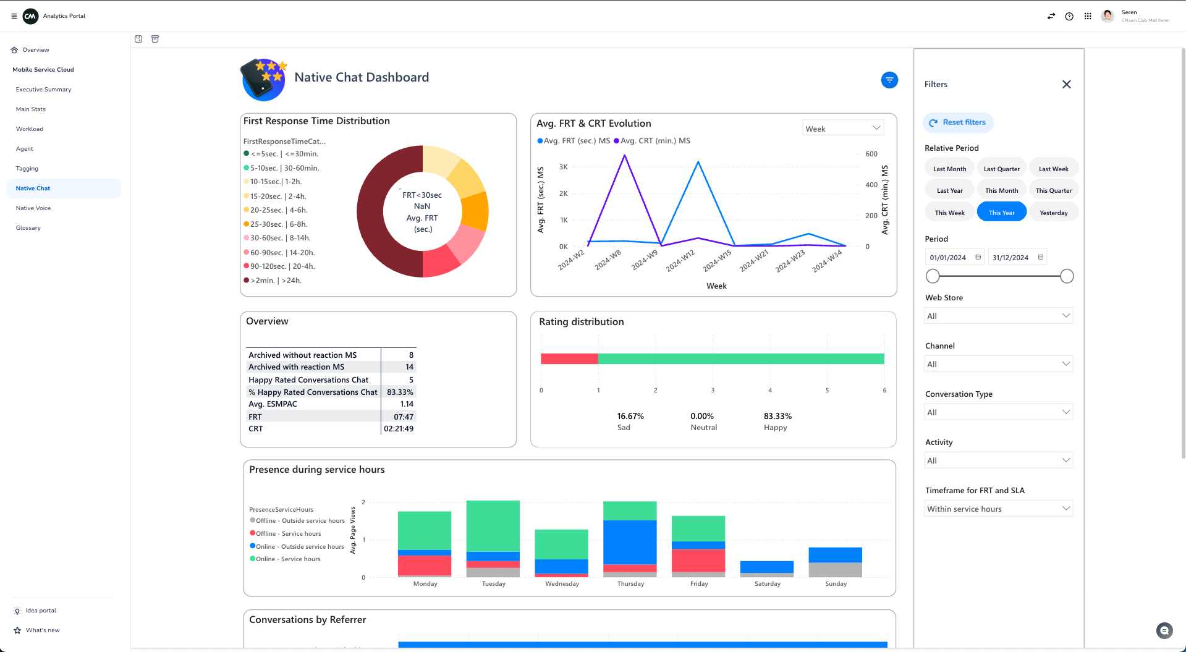
Task: Expand Timeframe for FRT and SLA dropdown
Action: point(998,509)
